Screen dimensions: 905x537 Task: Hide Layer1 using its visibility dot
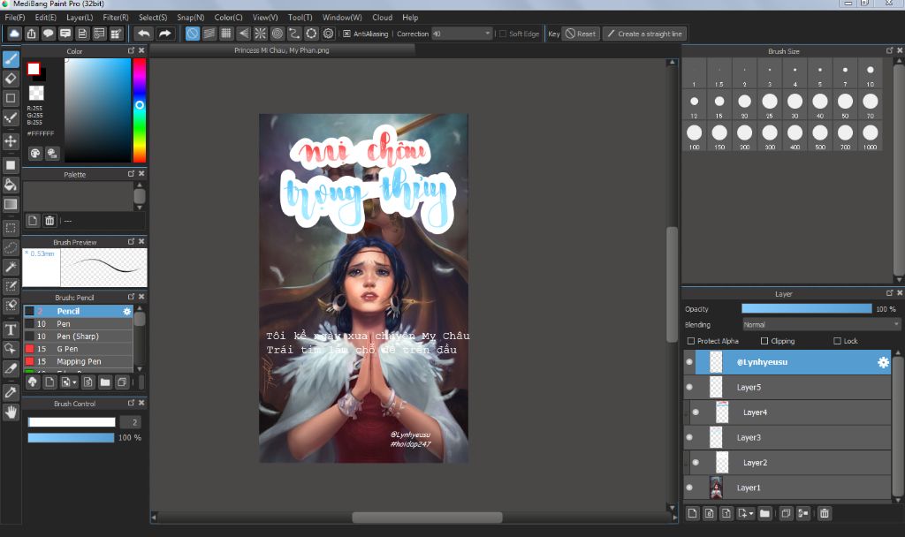tap(689, 488)
